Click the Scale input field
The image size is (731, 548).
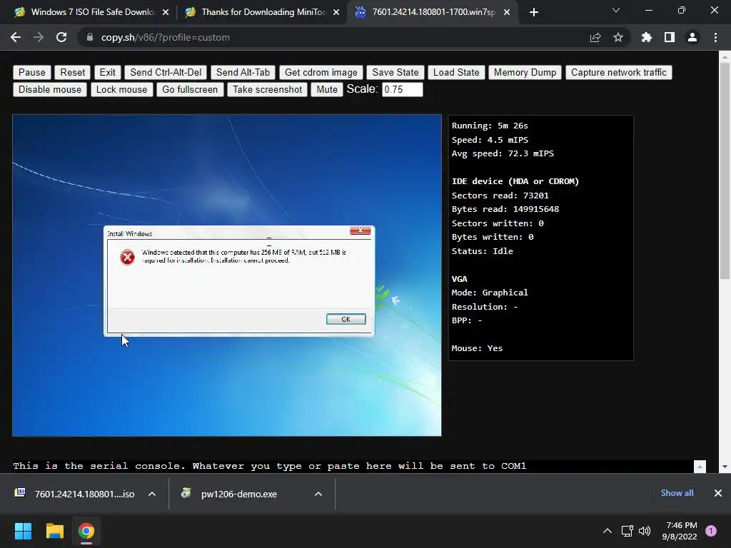403,89
